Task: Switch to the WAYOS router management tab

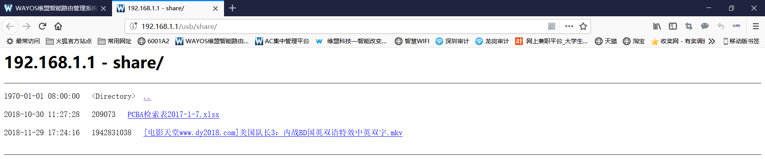Action: [56, 8]
